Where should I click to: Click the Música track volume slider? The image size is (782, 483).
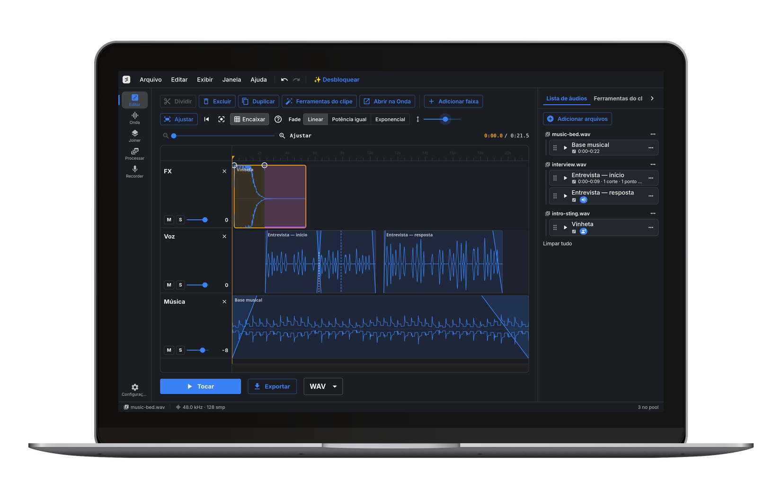pos(197,350)
